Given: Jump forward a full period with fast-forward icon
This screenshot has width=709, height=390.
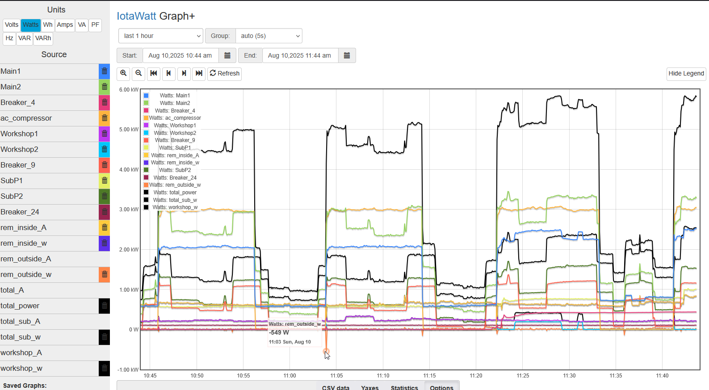Looking at the screenshot, I should click(x=199, y=73).
